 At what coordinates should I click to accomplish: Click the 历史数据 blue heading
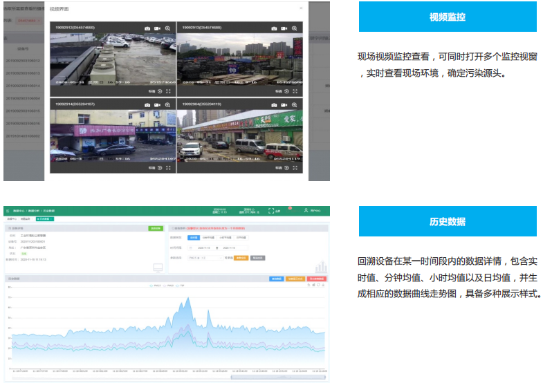click(x=447, y=222)
